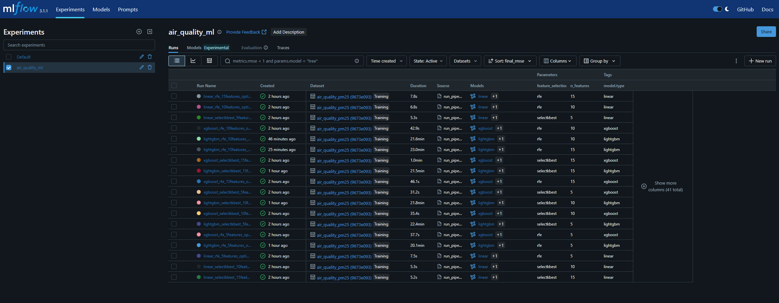Select the linear_rfe_15features run checkbox

(x=174, y=96)
